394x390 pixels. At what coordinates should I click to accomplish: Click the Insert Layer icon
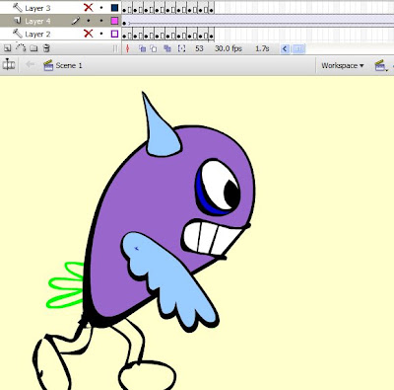[7, 48]
